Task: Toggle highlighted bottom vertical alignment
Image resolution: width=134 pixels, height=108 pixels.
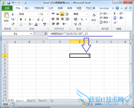Action: pyautogui.click(x=62, y=14)
